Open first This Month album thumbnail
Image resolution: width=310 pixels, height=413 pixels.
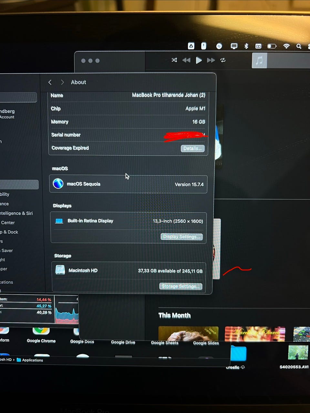coord(188,334)
